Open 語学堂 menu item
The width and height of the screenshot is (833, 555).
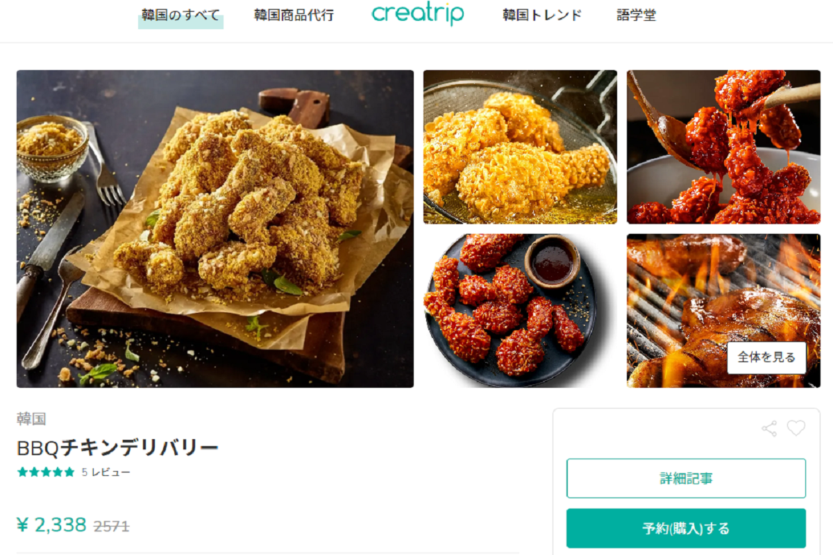[x=636, y=15]
